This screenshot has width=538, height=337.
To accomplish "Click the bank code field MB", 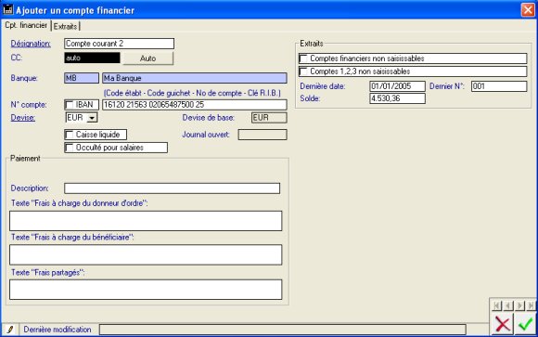I will [82, 78].
